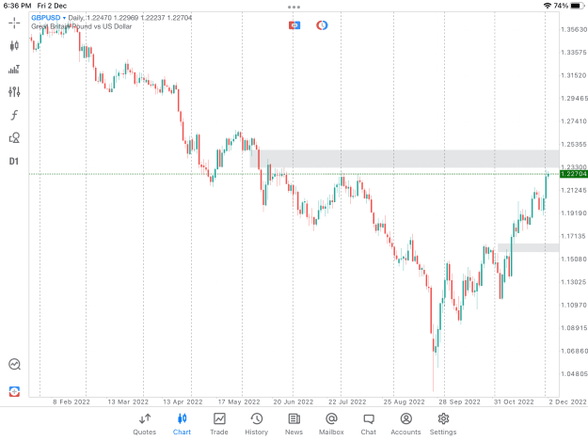This screenshot has width=588, height=441.
Task: Open the History tab
Action: click(x=257, y=424)
